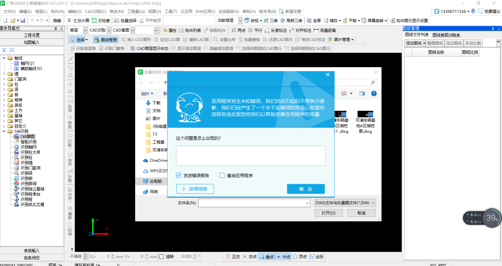Run the 云检查 cloud check tool
Image resolution: width=502 pixels, height=266 pixels.
pyautogui.click(x=101, y=20)
